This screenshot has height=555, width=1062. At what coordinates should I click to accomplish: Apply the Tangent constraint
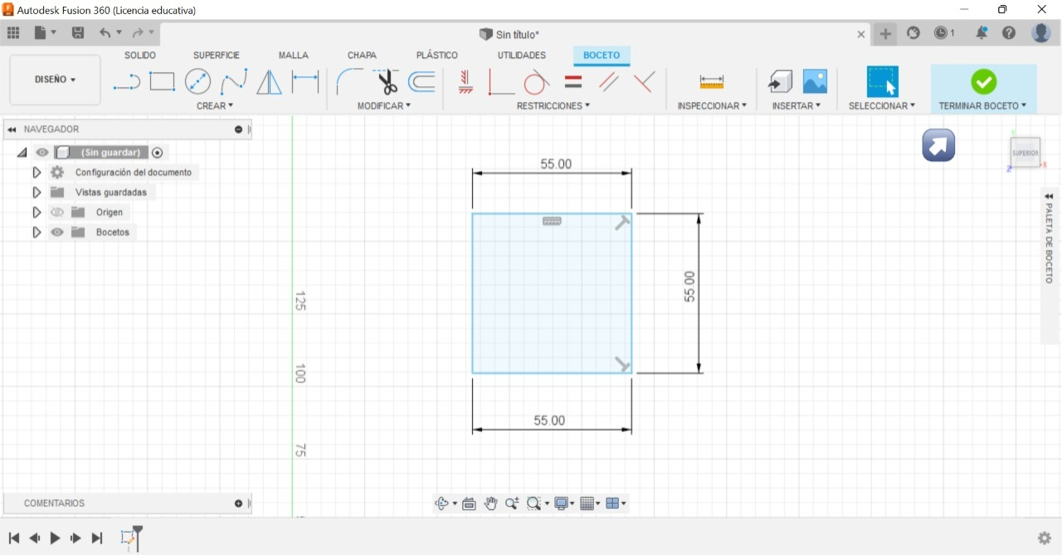pyautogui.click(x=537, y=81)
